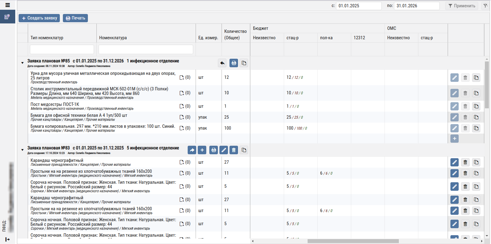Viewport: 491px width, 244px height.
Task: Open the hamburger menu
Action: (8, 5)
